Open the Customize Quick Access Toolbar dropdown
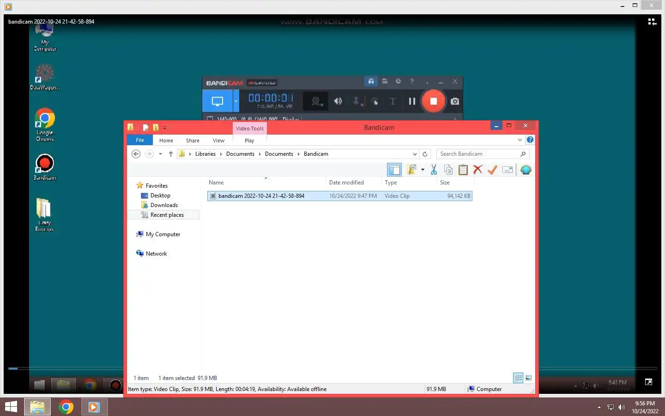 pos(164,128)
